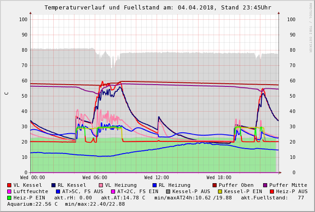315x212 pixels.
Task: Click the RRDTOOL / TOBI OETIKER watermark
Action: pyautogui.click(x=310, y=27)
